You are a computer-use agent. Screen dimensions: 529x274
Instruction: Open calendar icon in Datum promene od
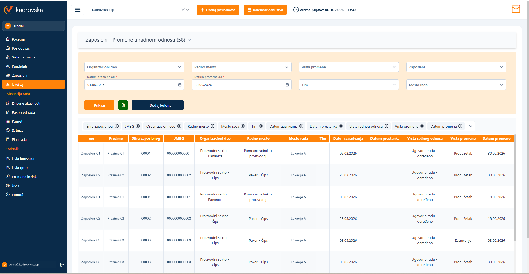coord(180,85)
